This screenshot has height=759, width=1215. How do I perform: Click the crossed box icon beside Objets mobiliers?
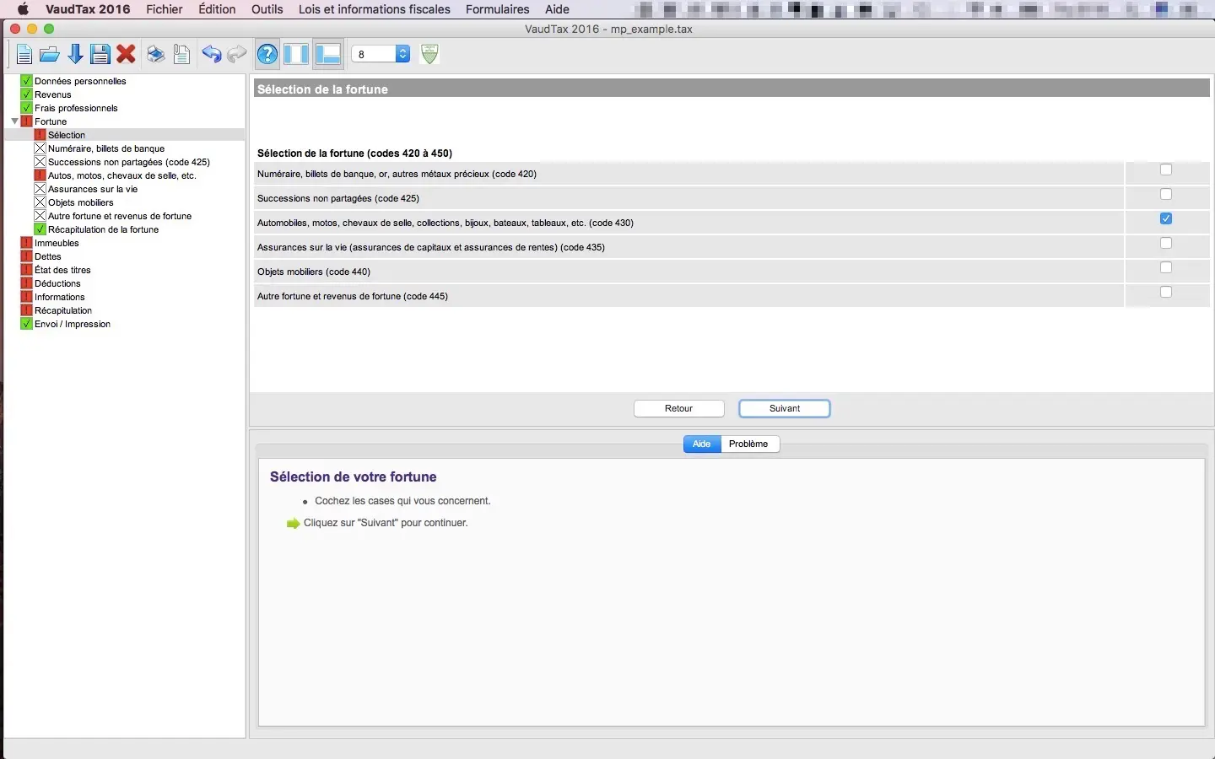(40, 202)
